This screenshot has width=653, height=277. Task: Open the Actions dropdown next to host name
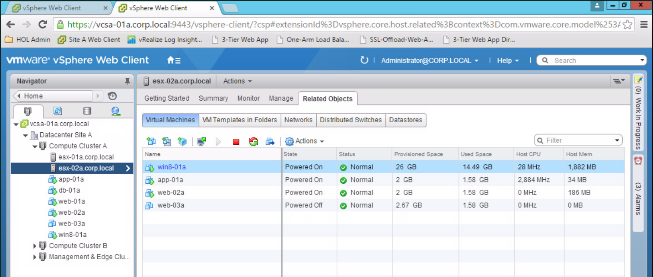pos(237,81)
